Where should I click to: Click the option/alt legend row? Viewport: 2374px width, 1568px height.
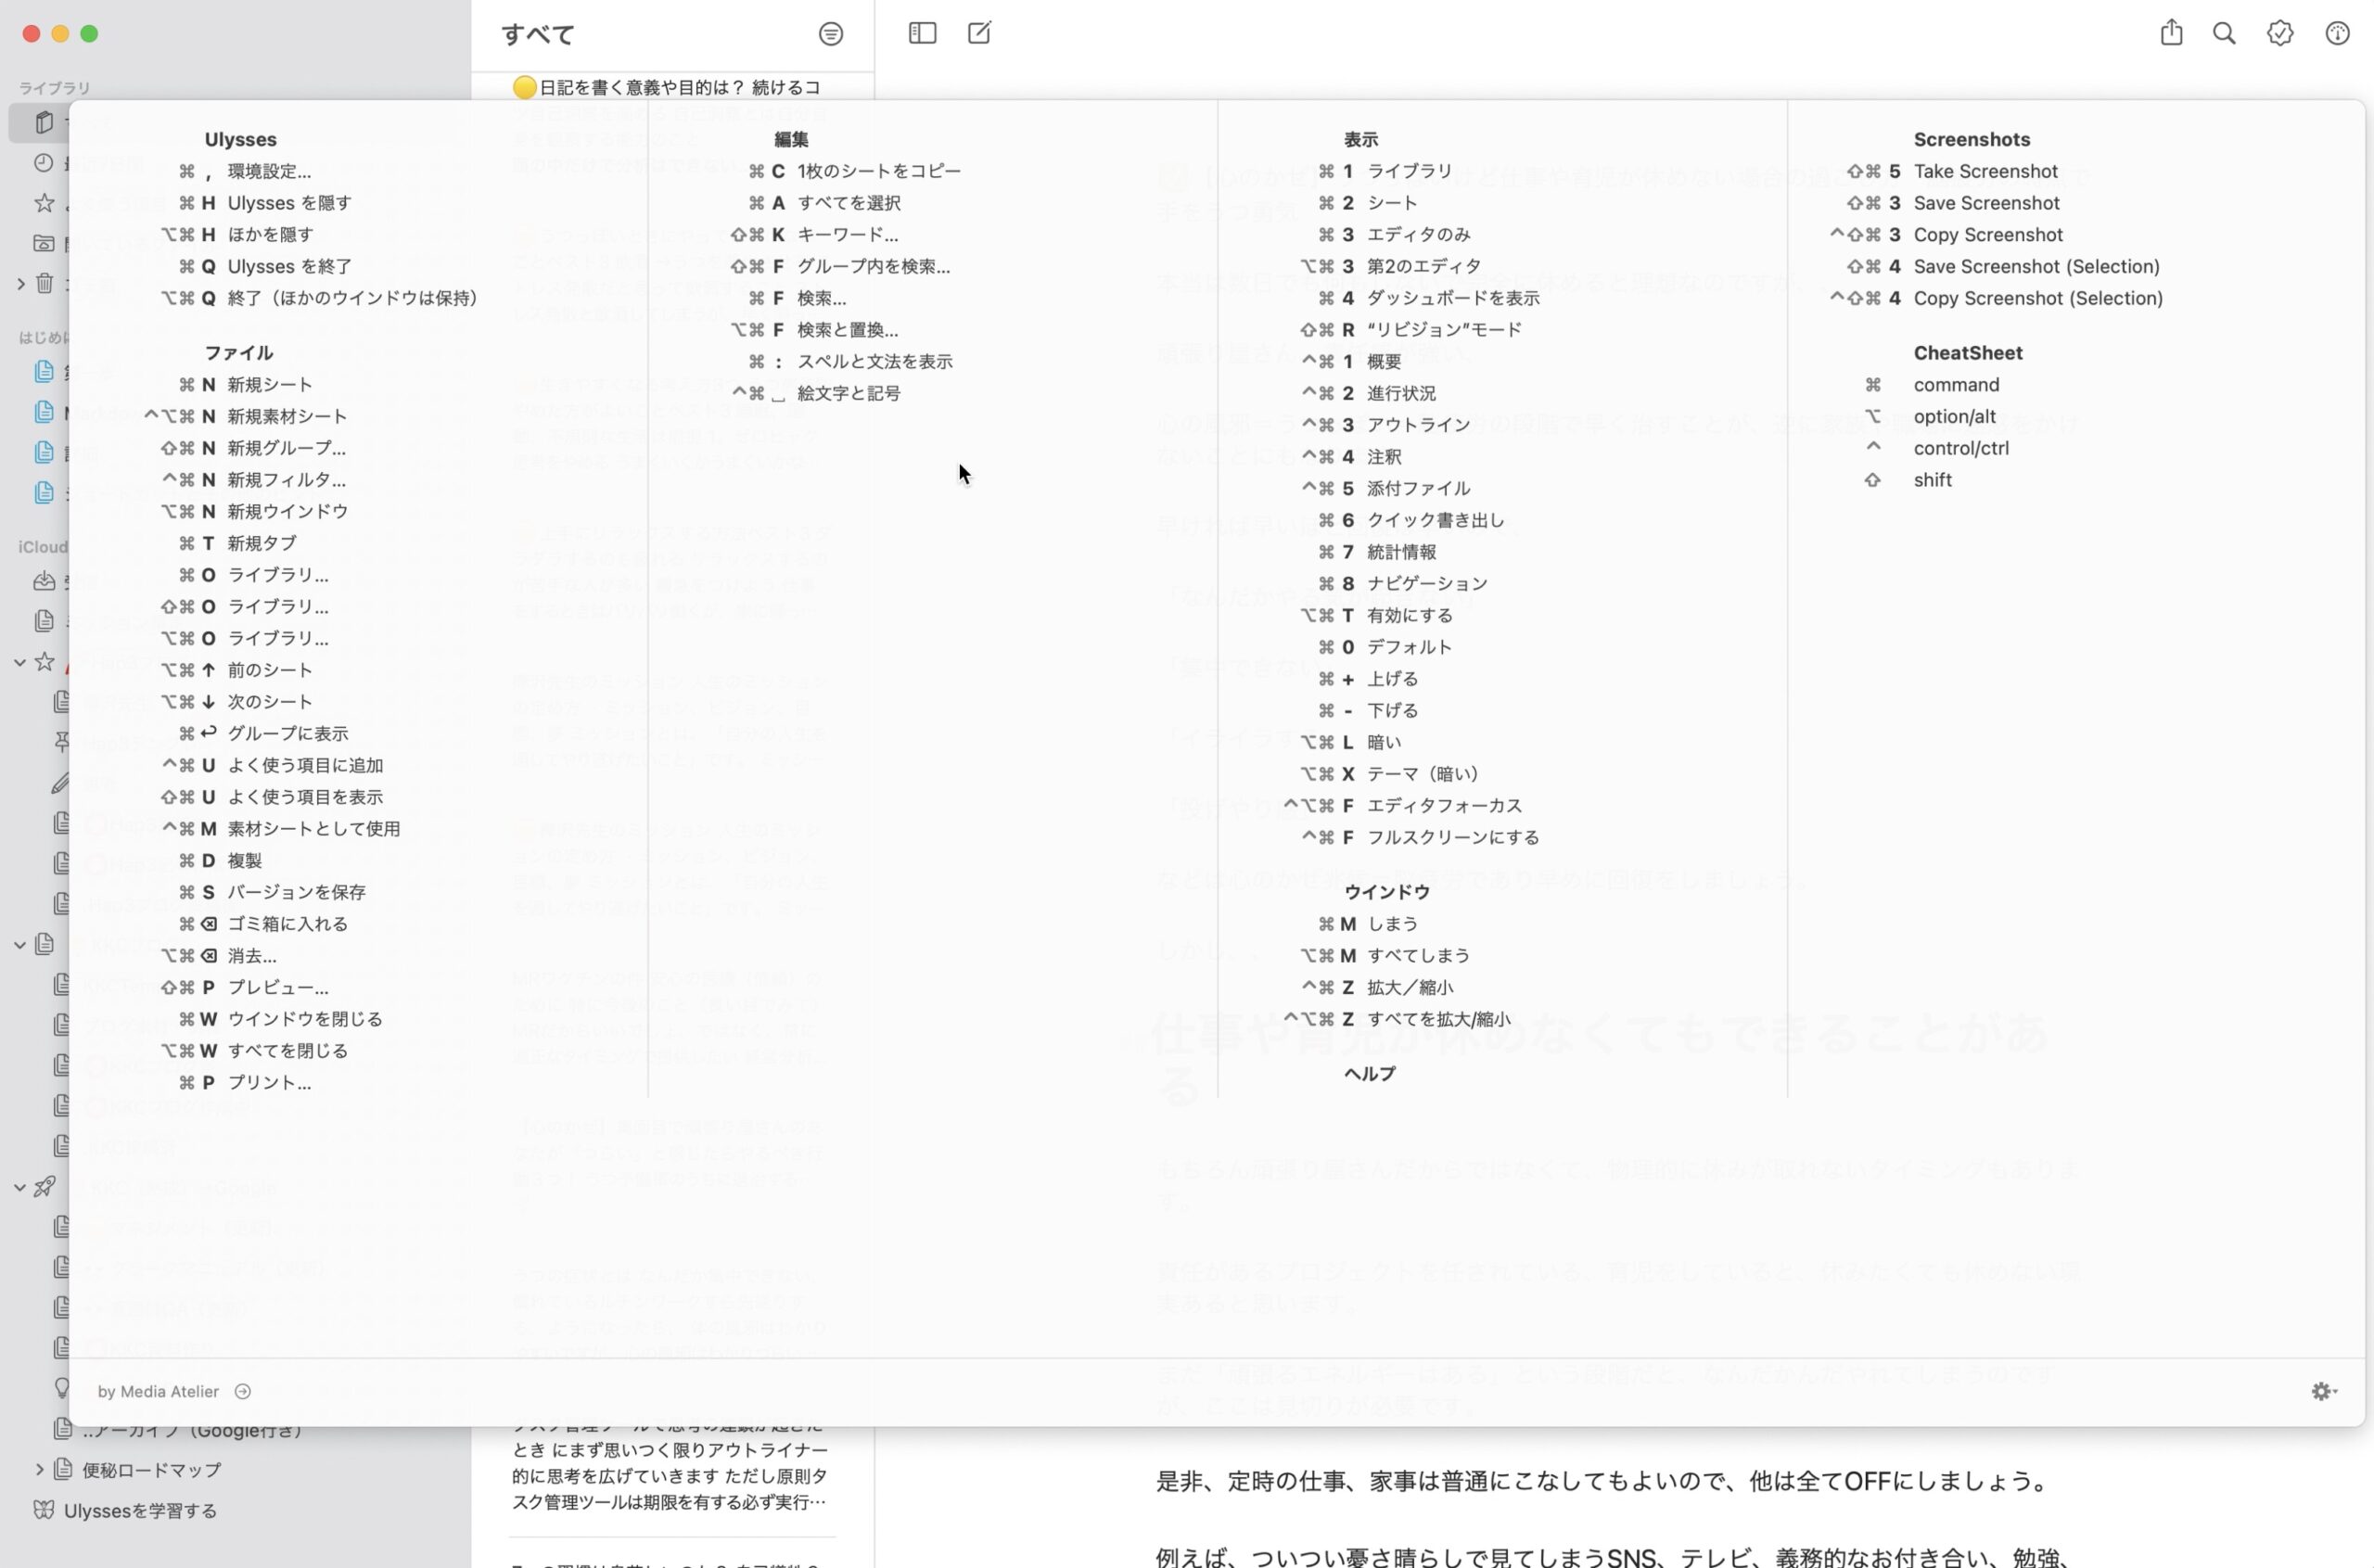(1954, 416)
